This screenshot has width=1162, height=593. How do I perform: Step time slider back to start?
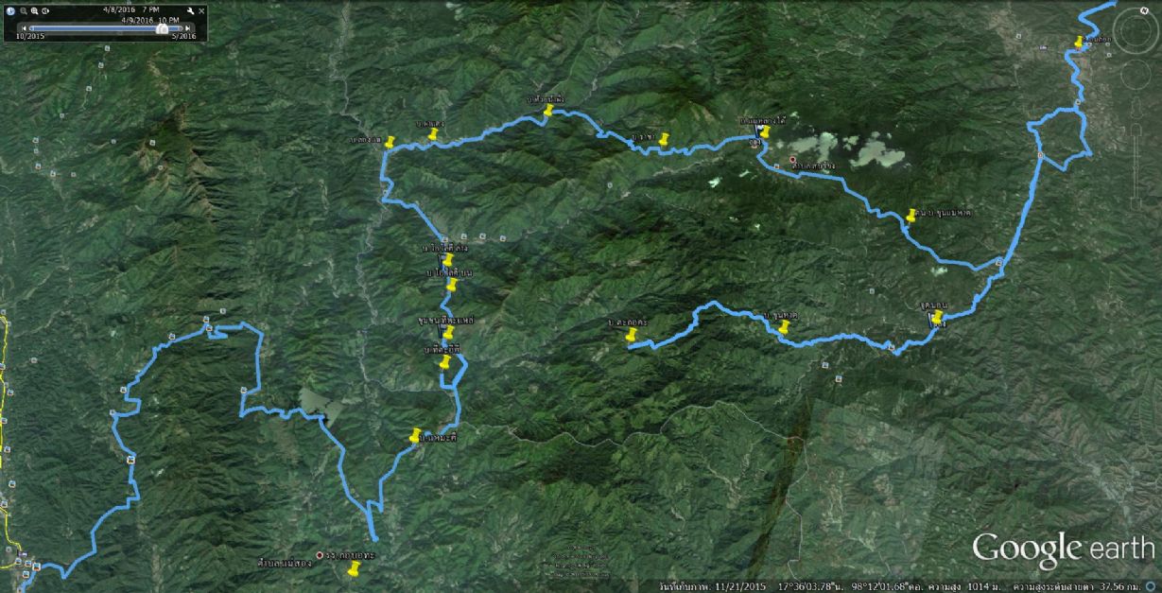click(x=24, y=28)
